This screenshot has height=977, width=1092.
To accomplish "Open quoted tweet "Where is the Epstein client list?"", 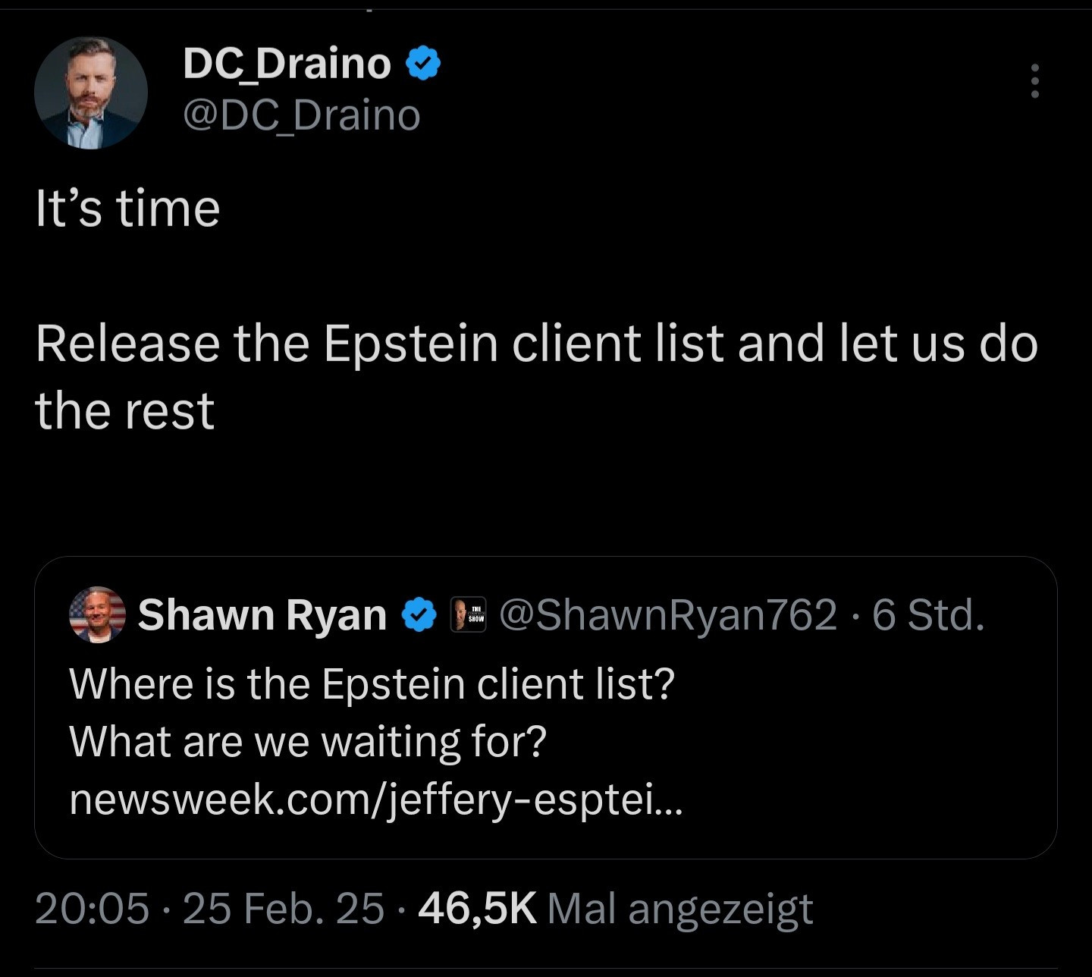I will pos(372,684).
